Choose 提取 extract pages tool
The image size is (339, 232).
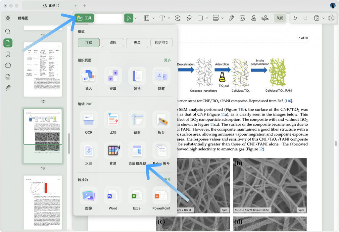[113, 79]
